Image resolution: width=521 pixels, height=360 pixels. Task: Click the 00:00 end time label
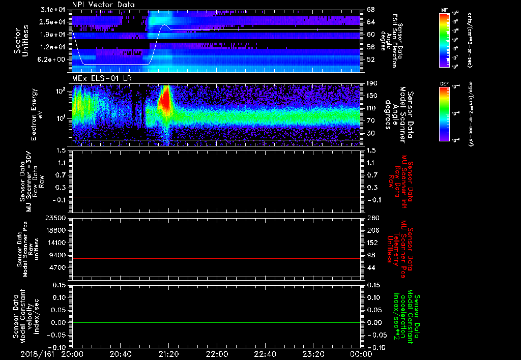coord(361,354)
